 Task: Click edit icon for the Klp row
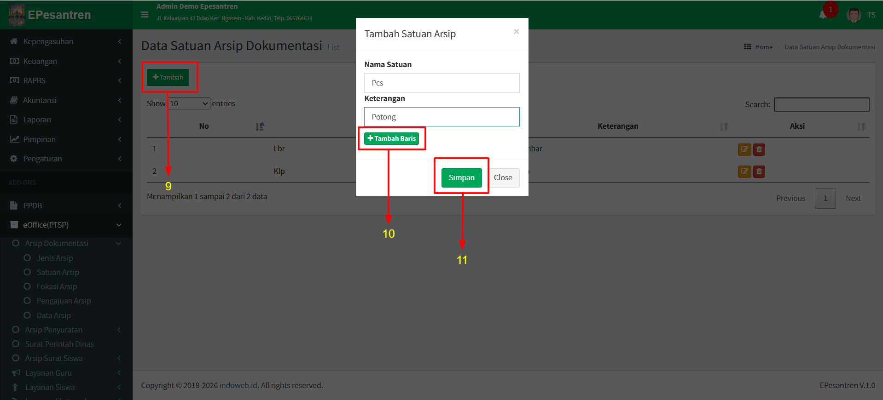coord(744,171)
